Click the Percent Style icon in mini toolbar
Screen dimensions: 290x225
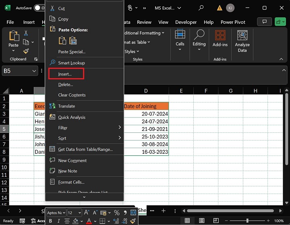point(116,213)
